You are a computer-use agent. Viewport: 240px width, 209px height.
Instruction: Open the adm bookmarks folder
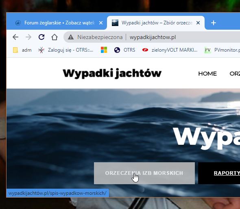click(22, 50)
